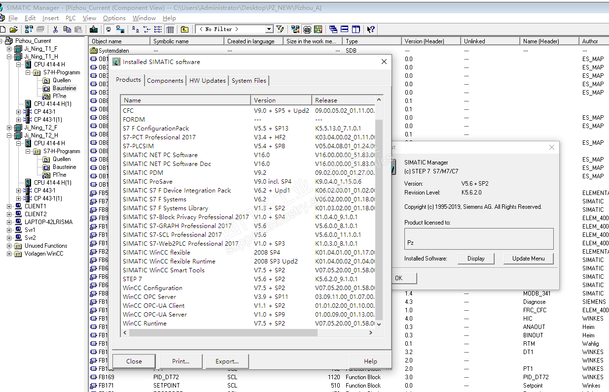Viewport: 609px width, 392px height.
Task: Select the STEP 7 product row
Action: (x=248, y=279)
